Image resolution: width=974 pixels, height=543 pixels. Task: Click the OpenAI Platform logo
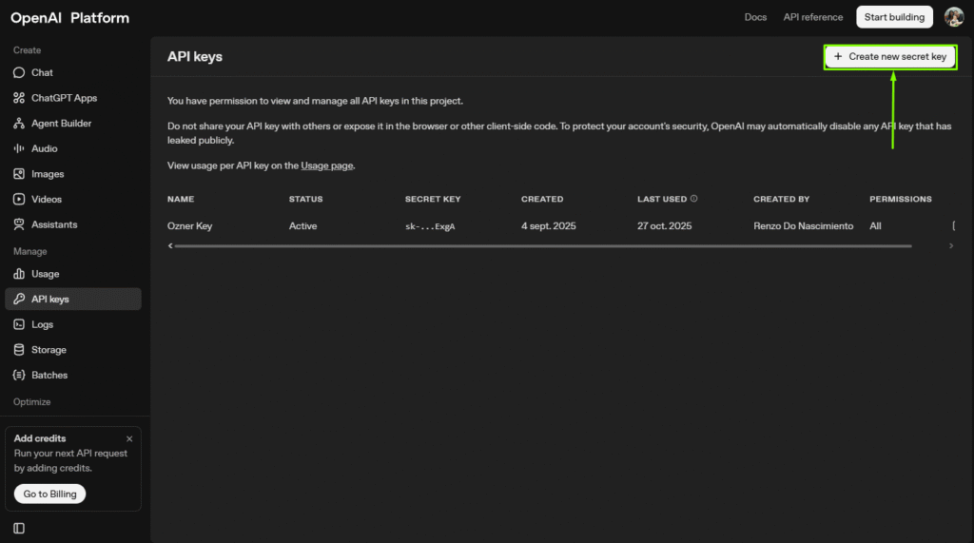pos(70,18)
